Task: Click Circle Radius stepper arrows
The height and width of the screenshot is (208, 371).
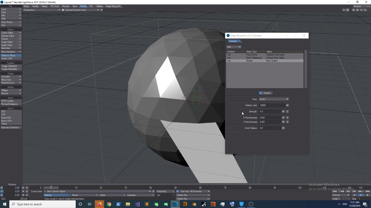Action: 283,128
